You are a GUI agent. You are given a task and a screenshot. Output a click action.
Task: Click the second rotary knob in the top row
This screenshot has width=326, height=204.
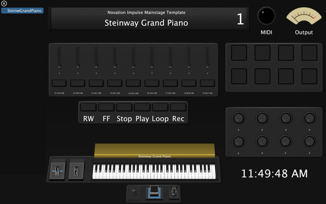[x=262, y=118]
